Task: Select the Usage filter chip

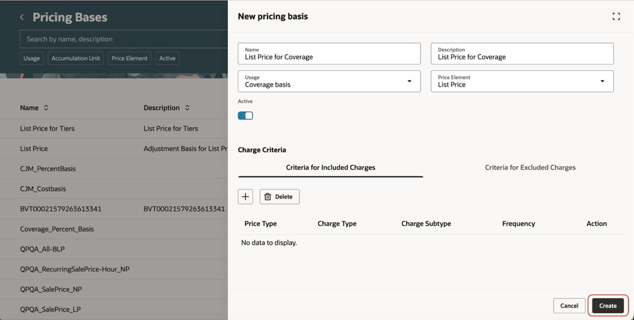Action: [31, 58]
